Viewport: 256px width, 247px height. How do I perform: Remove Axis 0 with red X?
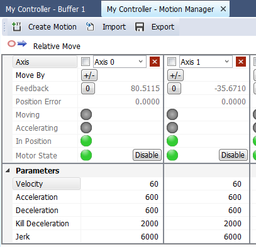[155, 62]
